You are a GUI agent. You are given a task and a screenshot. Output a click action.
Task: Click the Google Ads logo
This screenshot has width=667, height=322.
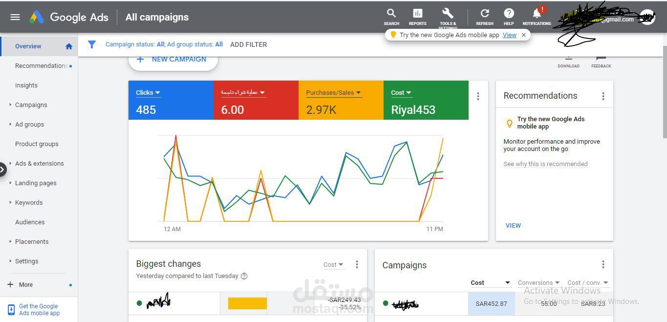coord(69,17)
